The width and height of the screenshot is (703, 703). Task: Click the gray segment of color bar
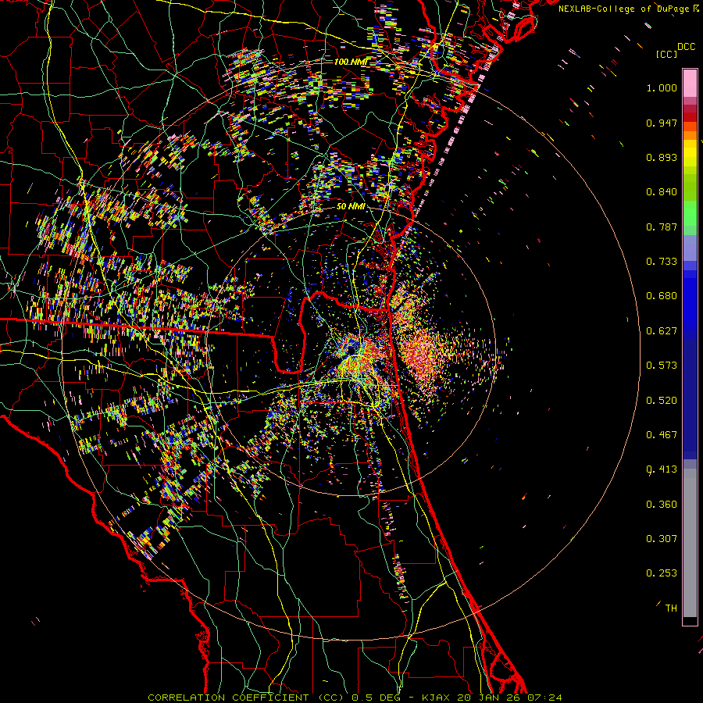690,543
